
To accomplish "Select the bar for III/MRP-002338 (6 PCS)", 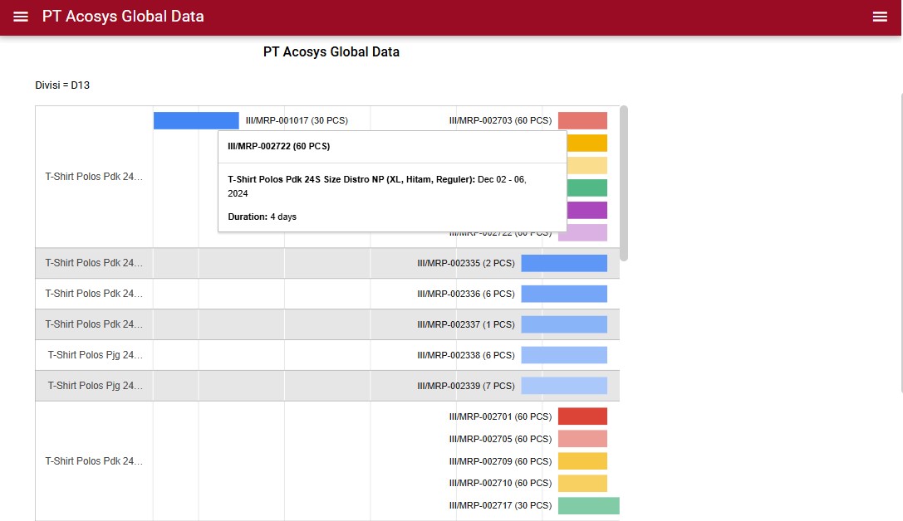I will 564,355.
